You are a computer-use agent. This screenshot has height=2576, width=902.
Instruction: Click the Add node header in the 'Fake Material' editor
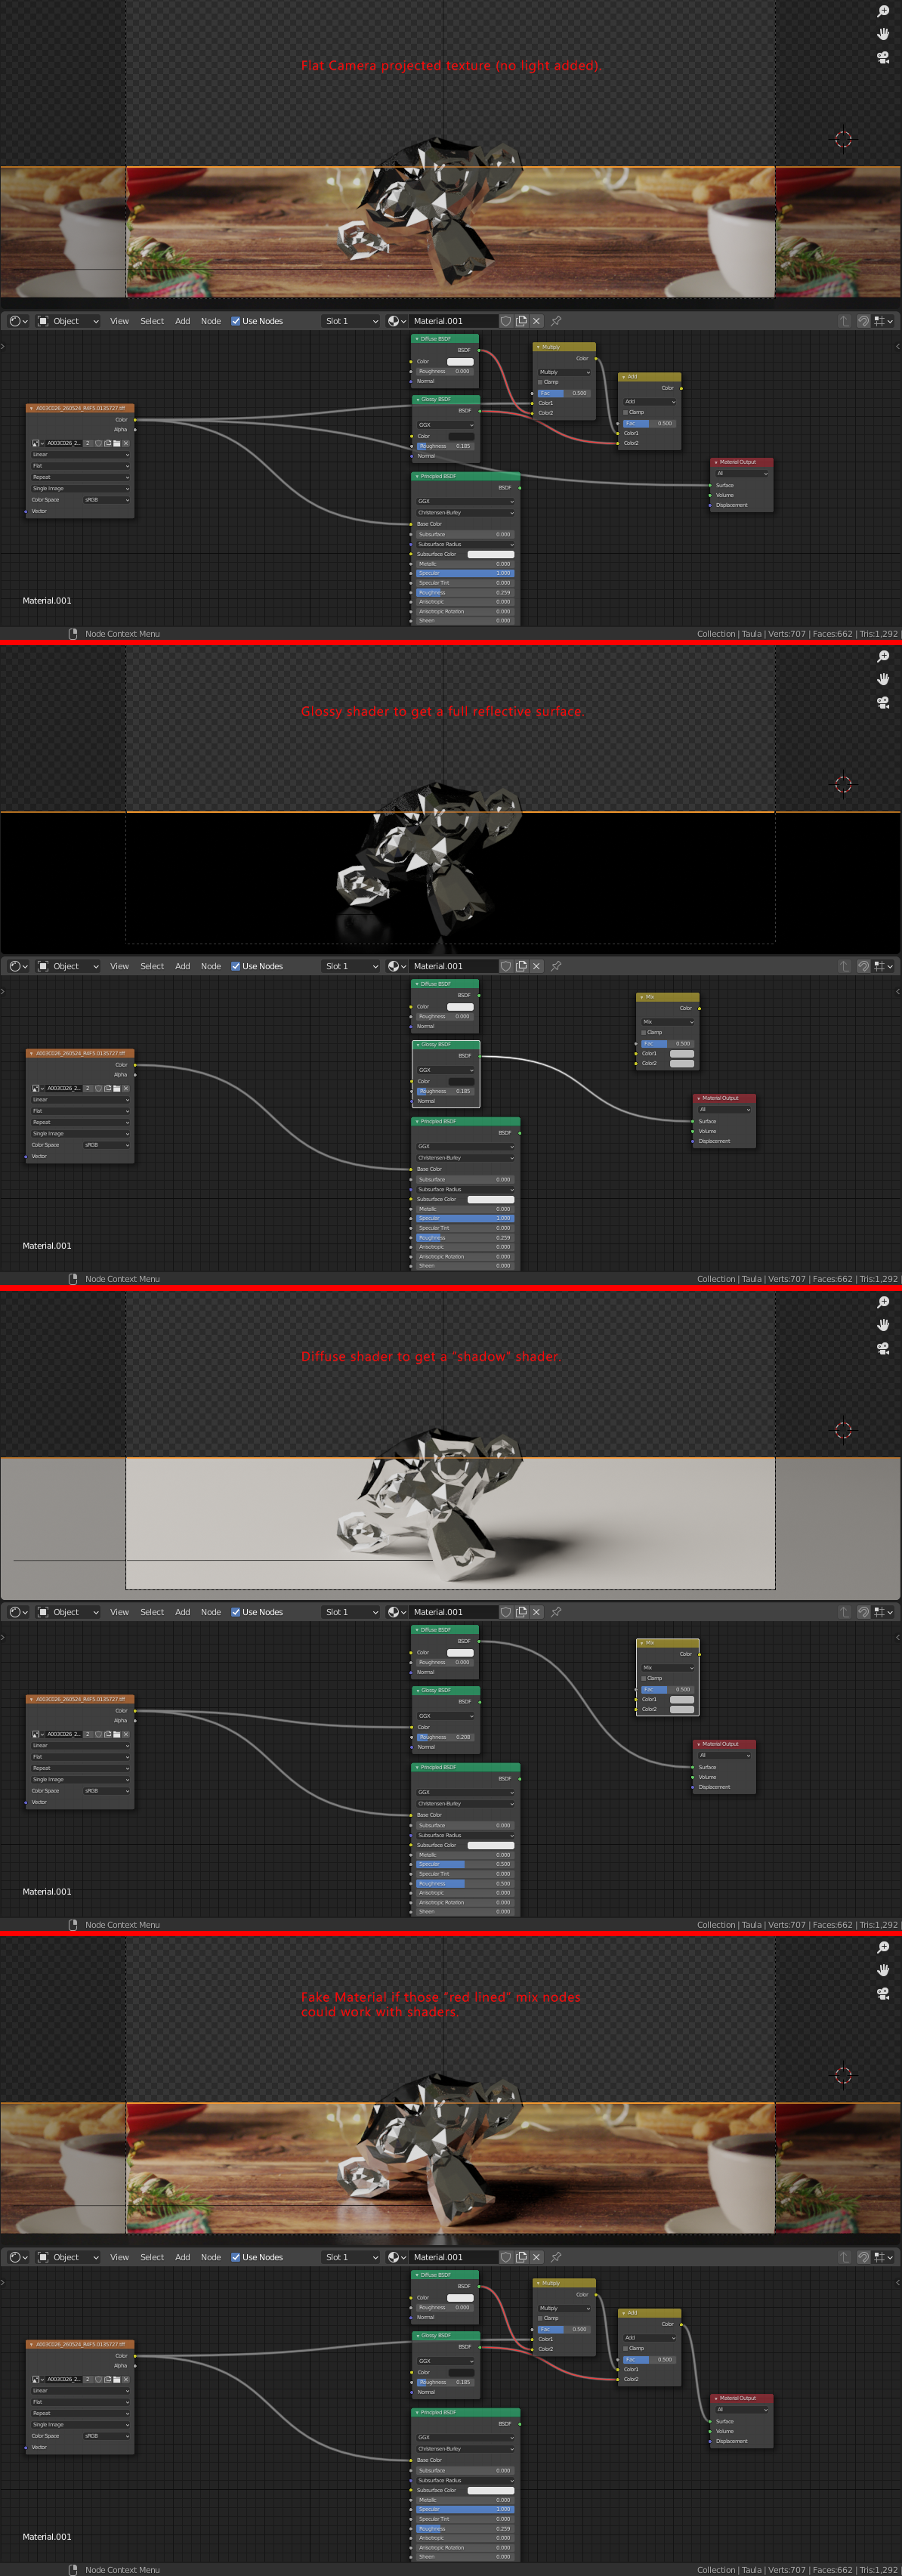650,2313
